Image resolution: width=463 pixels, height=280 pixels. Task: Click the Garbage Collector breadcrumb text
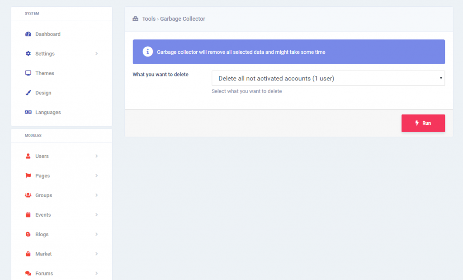(x=183, y=19)
